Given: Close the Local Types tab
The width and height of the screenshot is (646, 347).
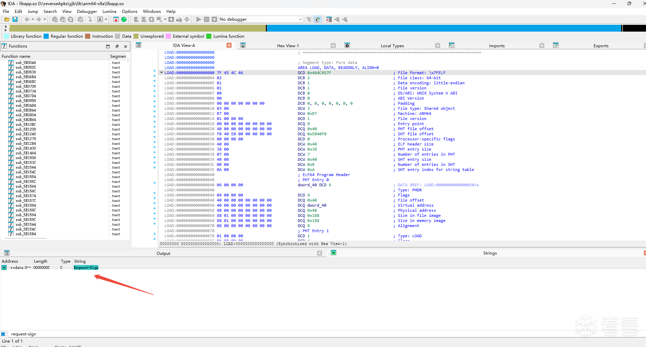Looking at the screenshot, I should point(438,46).
